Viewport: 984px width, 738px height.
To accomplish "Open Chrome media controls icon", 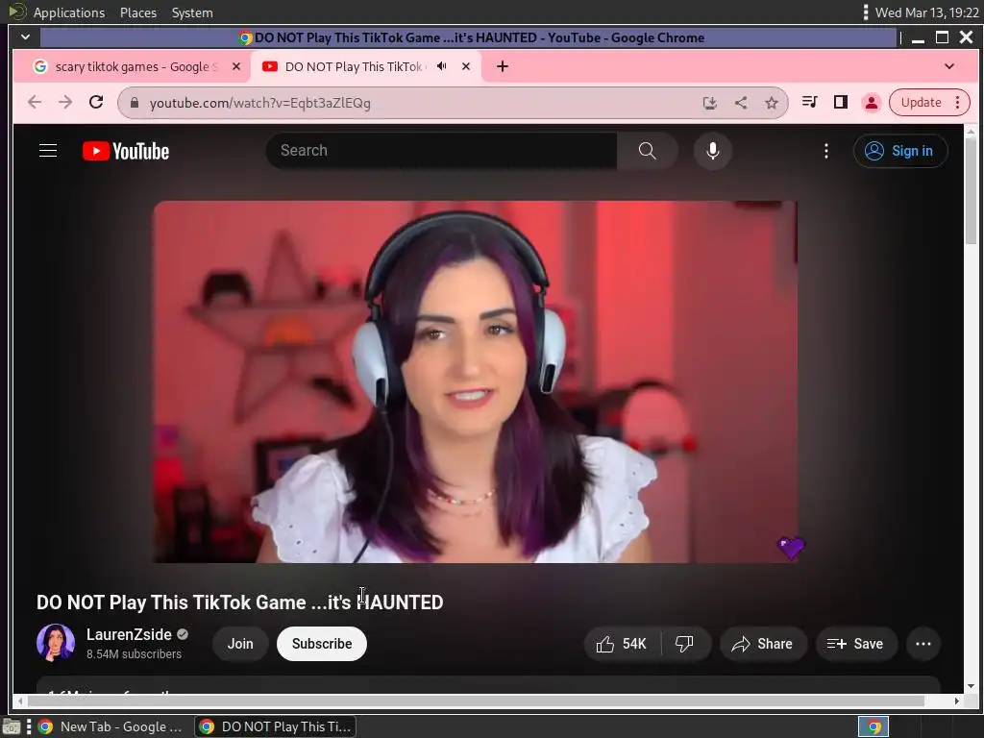I will [x=809, y=102].
